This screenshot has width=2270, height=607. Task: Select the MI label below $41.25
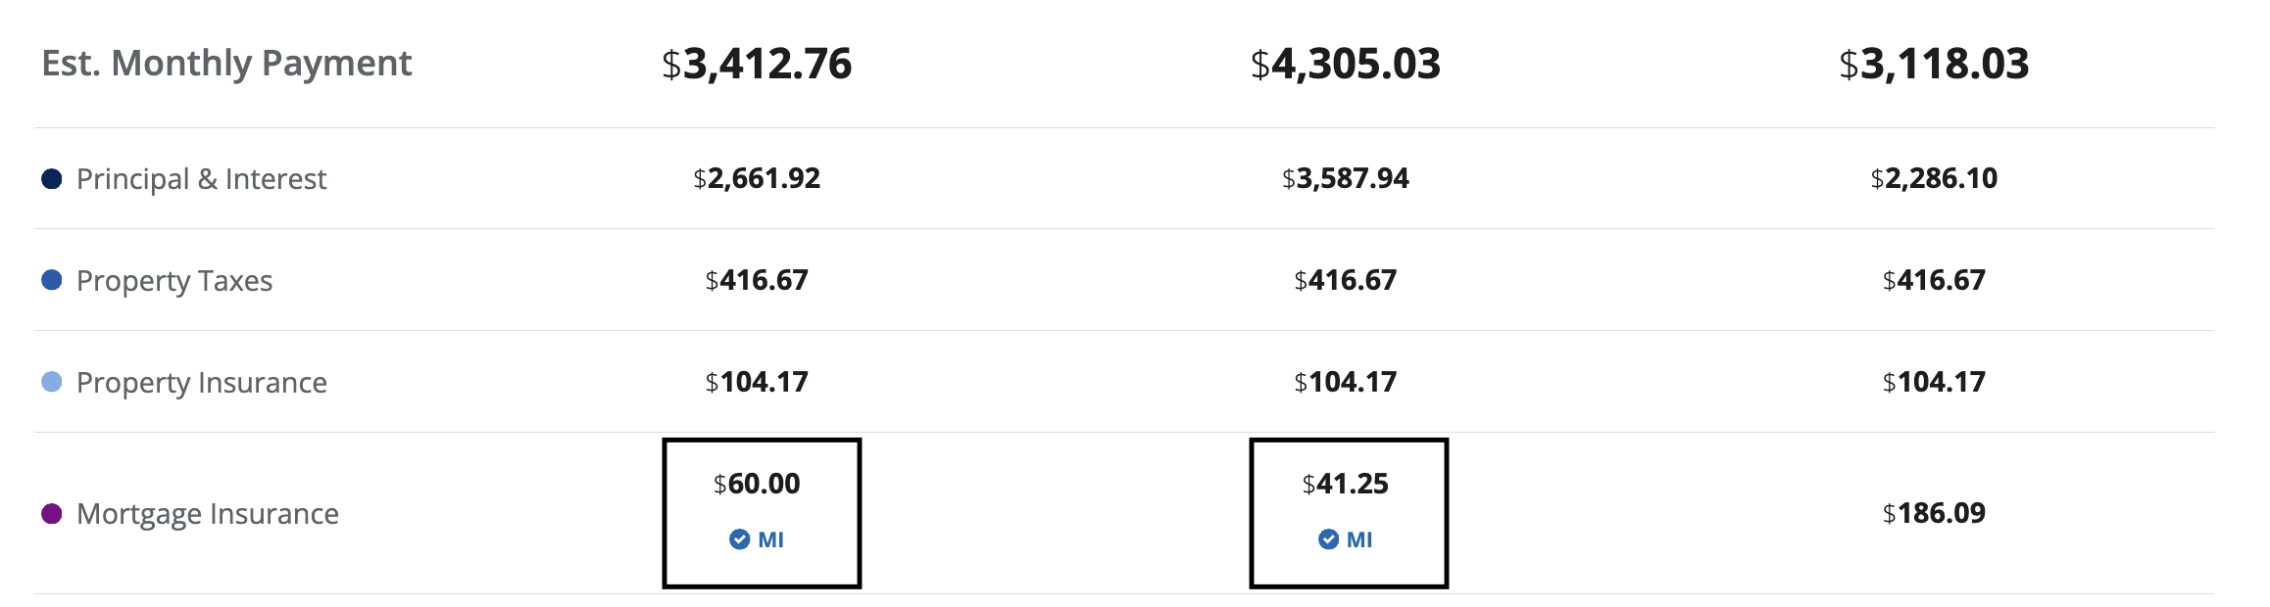[x=1359, y=539]
